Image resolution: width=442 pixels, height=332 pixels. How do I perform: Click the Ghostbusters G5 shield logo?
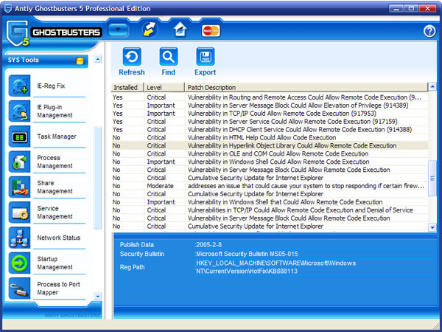coord(18,33)
